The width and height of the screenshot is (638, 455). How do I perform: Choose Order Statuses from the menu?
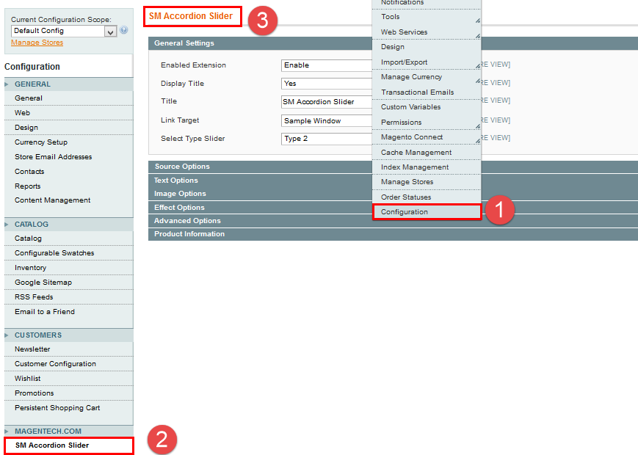point(427,197)
